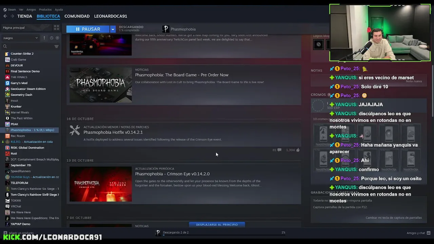The height and width of the screenshot is (244, 434).
Task: Switch to the TIENDA tab
Action: click(25, 16)
